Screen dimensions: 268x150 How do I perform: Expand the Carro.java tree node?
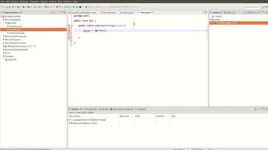[x=8, y=26]
